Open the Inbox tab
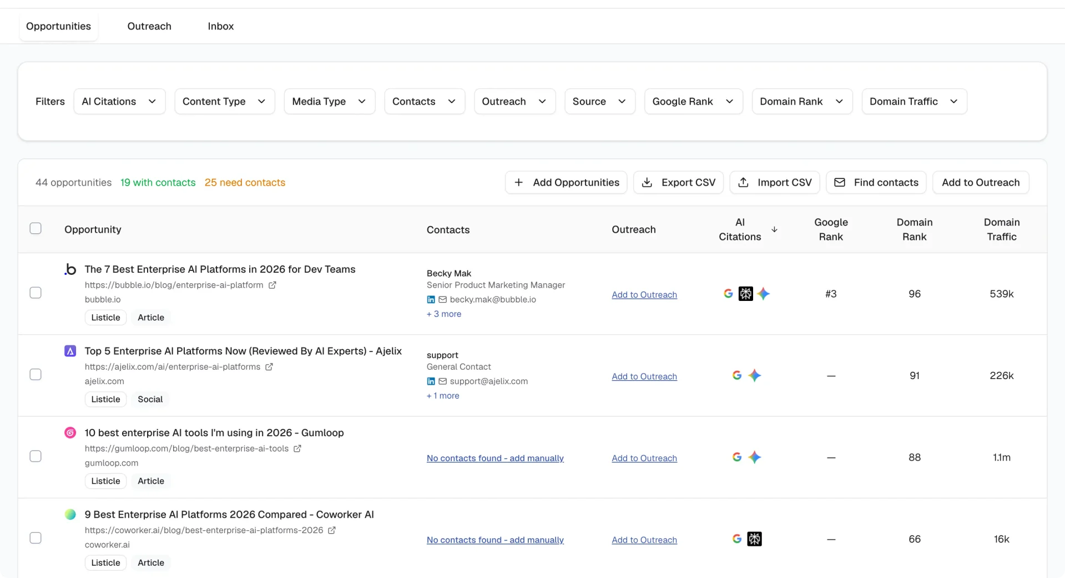This screenshot has width=1065, height=578. 221,26
